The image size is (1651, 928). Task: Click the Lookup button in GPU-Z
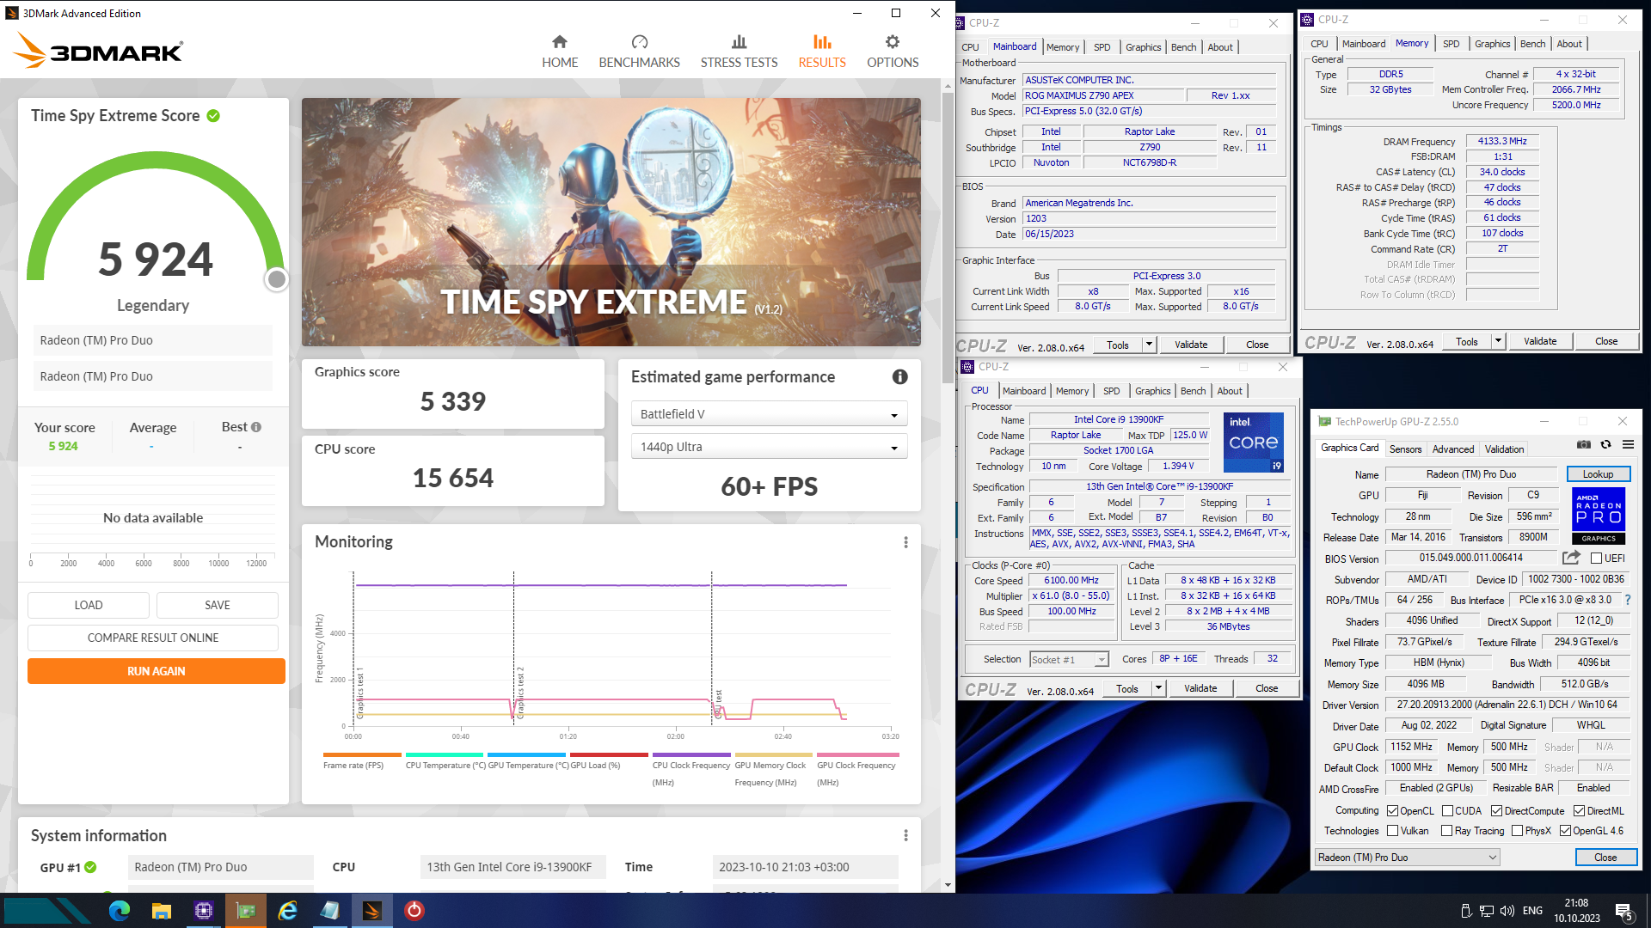click(x=1599, y=474)
